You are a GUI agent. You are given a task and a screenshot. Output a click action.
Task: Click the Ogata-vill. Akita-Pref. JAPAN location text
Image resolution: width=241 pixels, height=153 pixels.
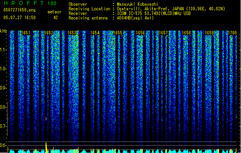[171, 9]
